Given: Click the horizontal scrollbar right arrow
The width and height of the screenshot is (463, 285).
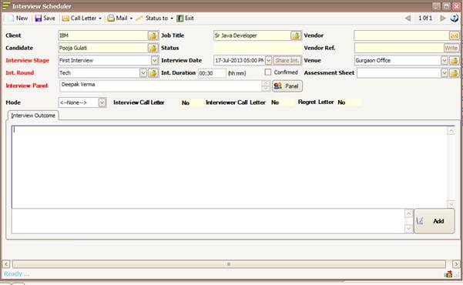Looking at the screenshot, I should click(456, 264).
